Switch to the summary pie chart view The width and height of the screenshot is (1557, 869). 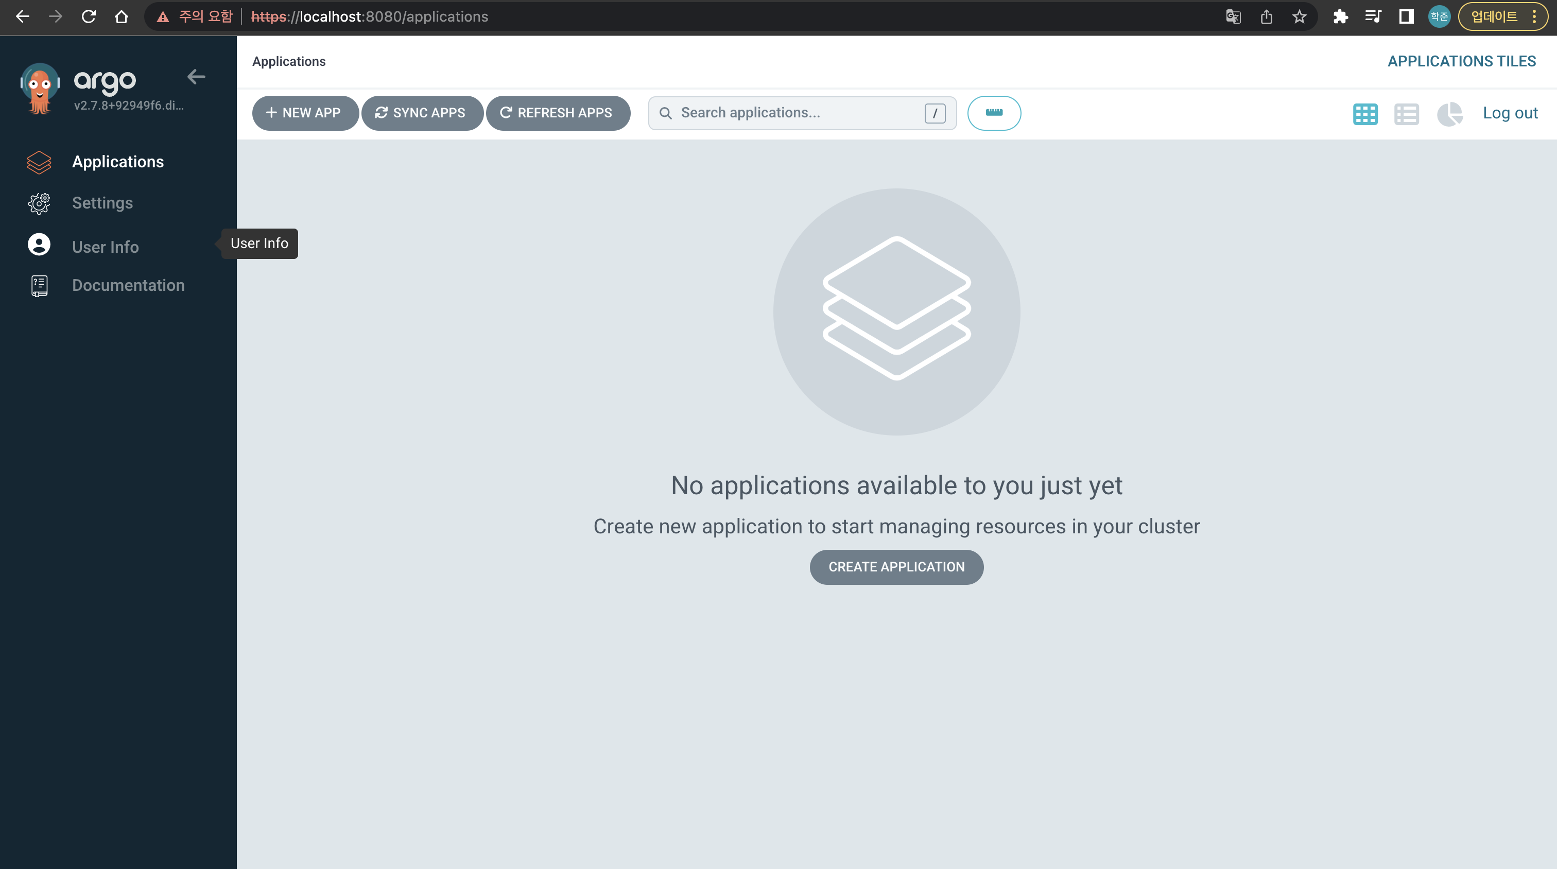1449,114
